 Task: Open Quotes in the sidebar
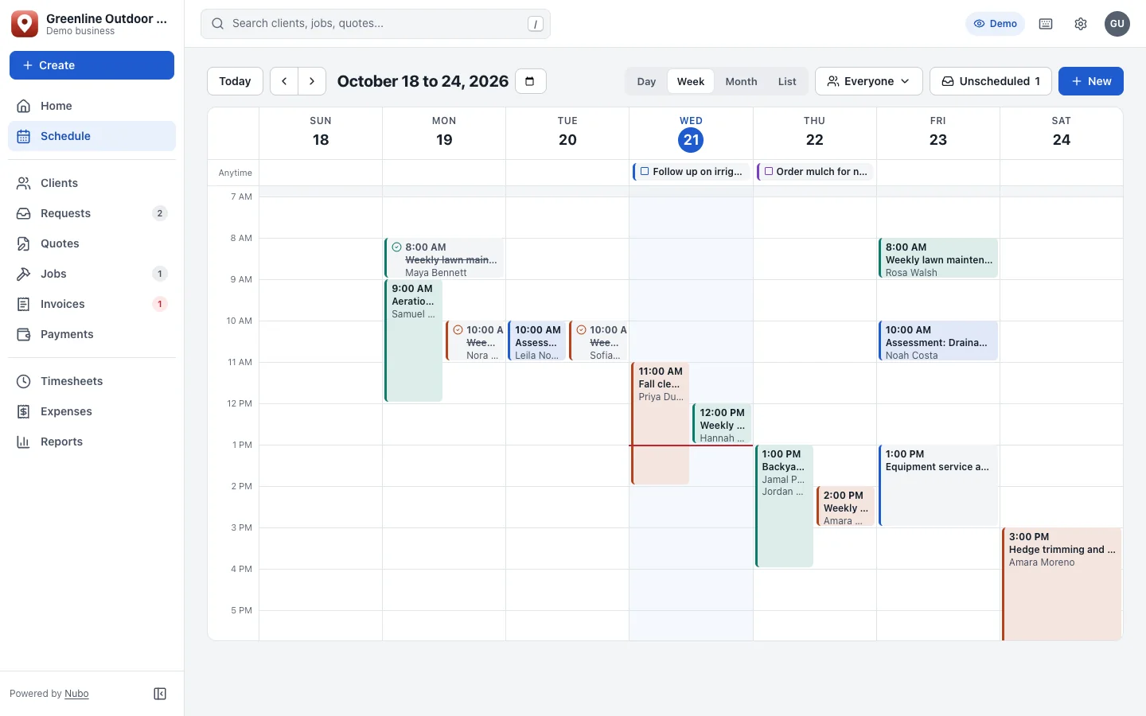coord(92,243)
